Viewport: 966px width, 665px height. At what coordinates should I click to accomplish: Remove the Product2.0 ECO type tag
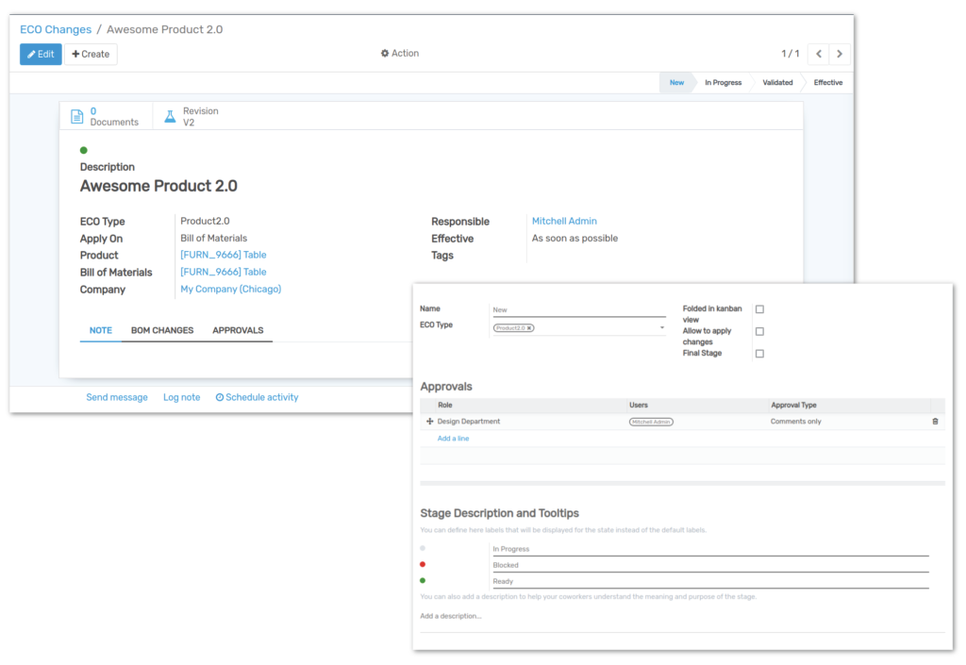529,328
